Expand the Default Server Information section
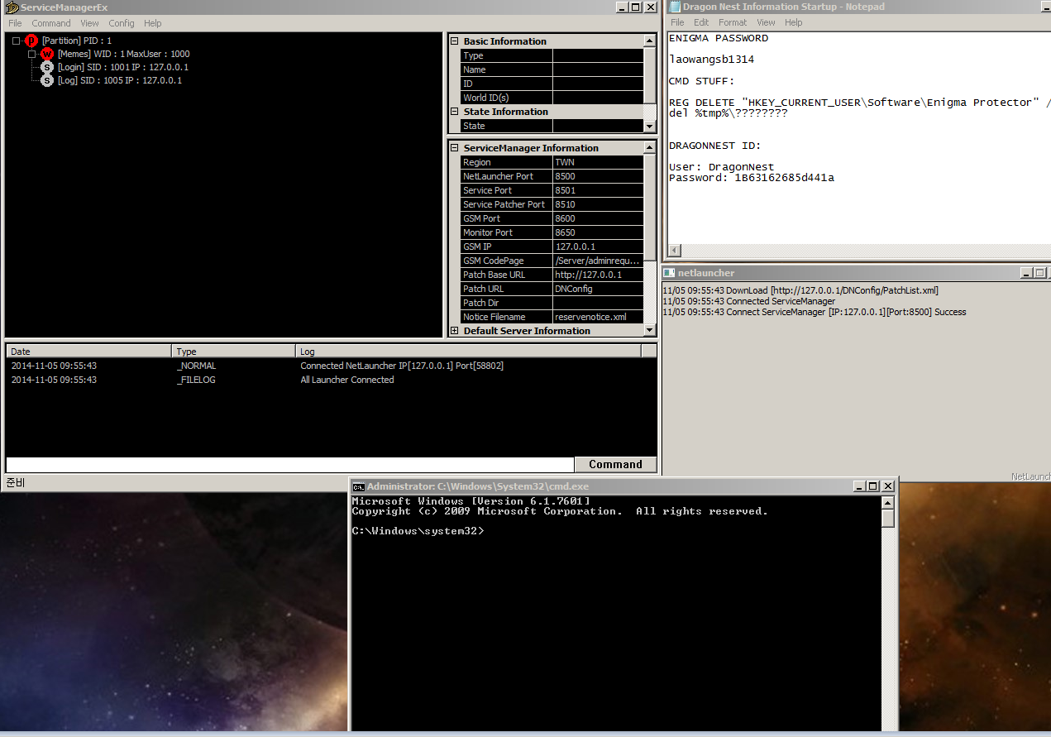The width and height of the screenshot is (1051, 737). pyautogui.click(x=454, y=331)
